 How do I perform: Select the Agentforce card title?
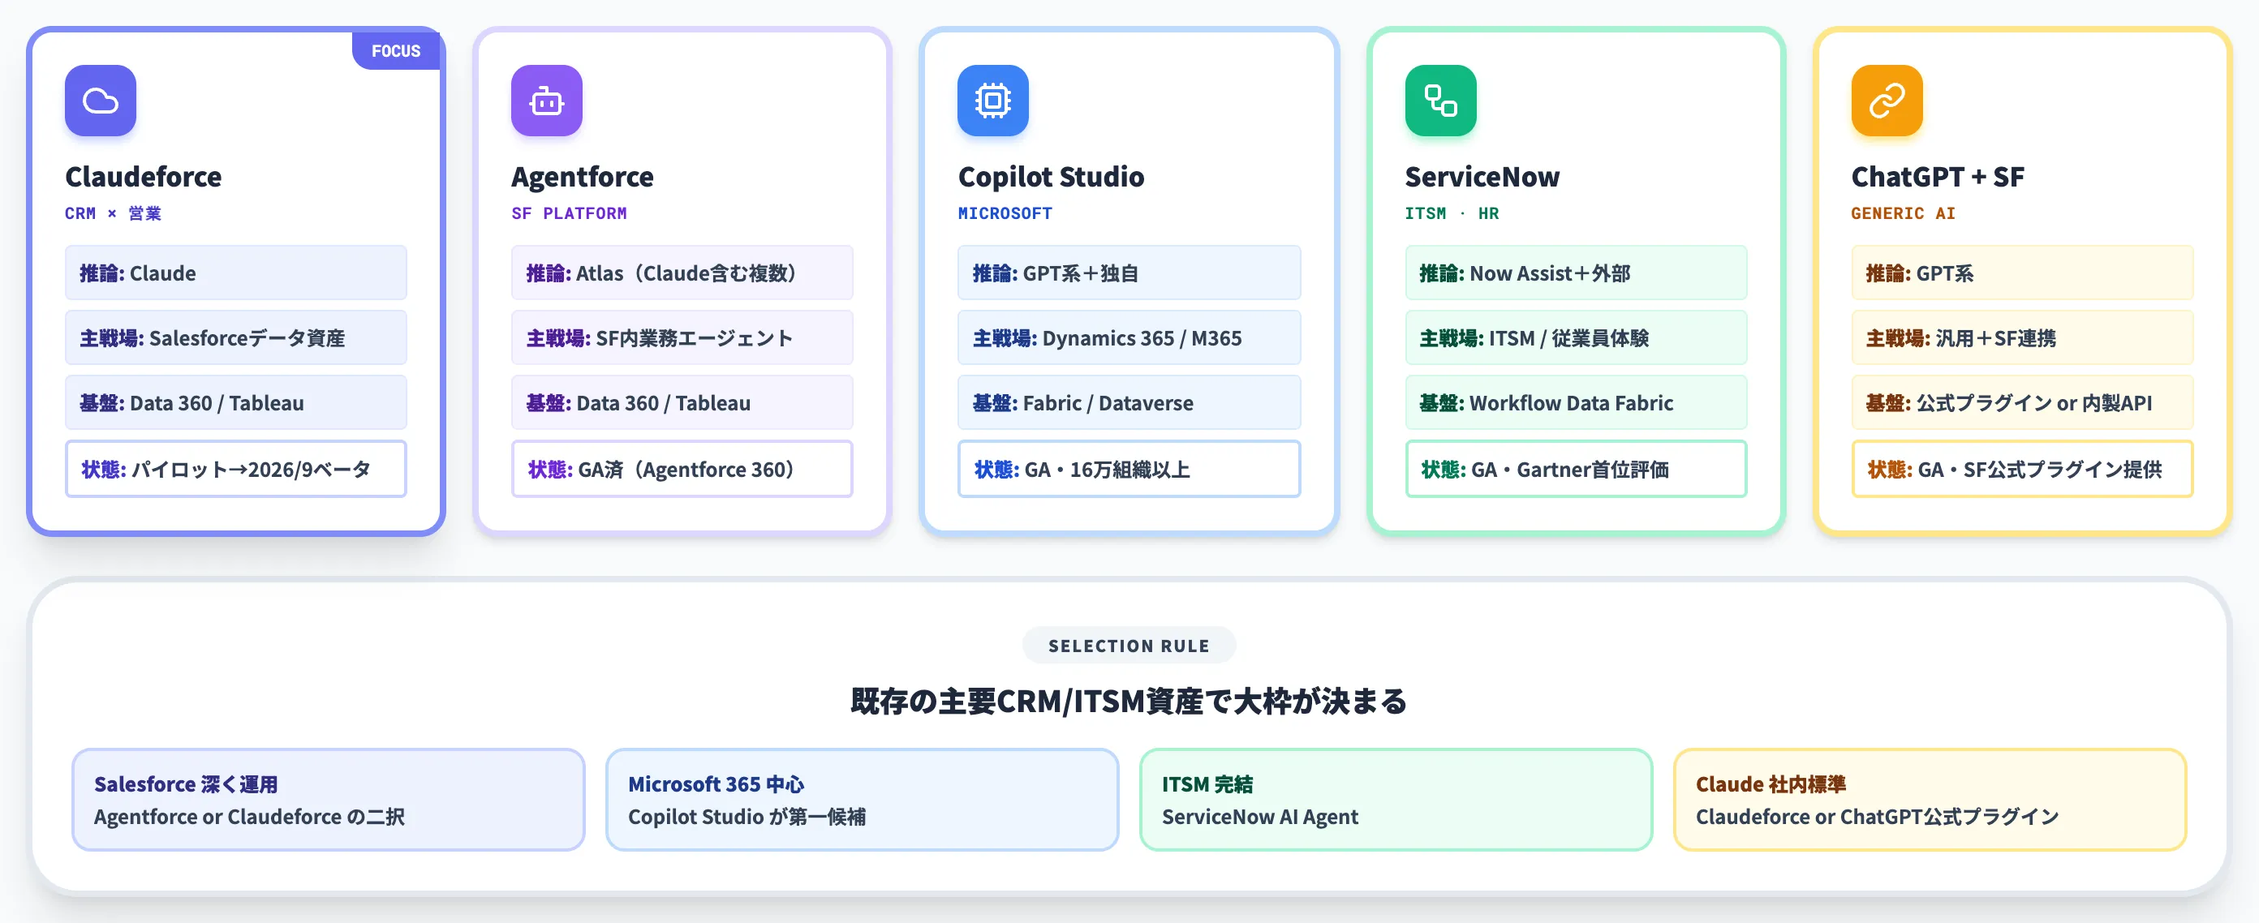tap(583, 177)
